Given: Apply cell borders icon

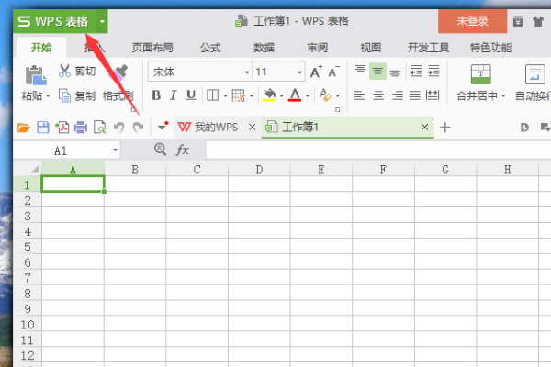Looking at the screenshot, I should click(x=213, y=95).
